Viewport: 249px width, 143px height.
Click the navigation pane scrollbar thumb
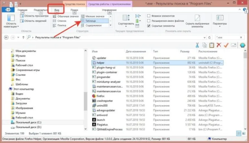coord(86,101)
